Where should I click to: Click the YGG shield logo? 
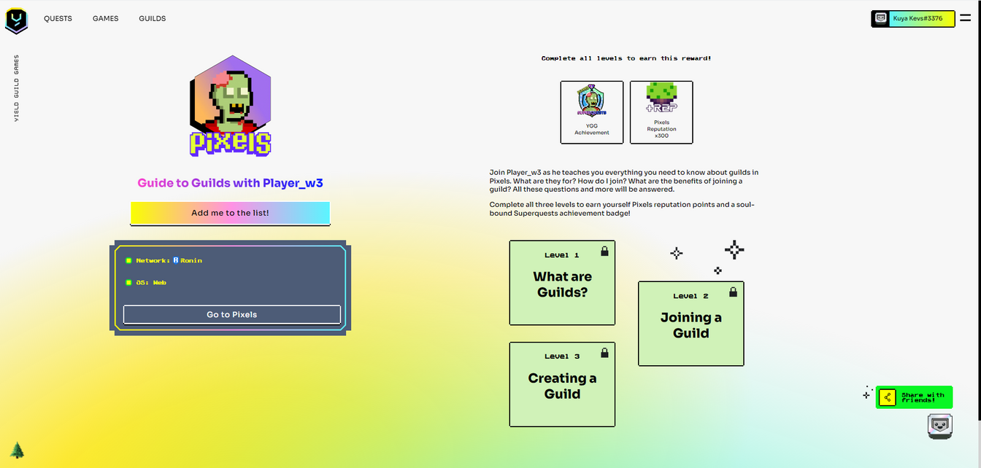coord(17,20)
